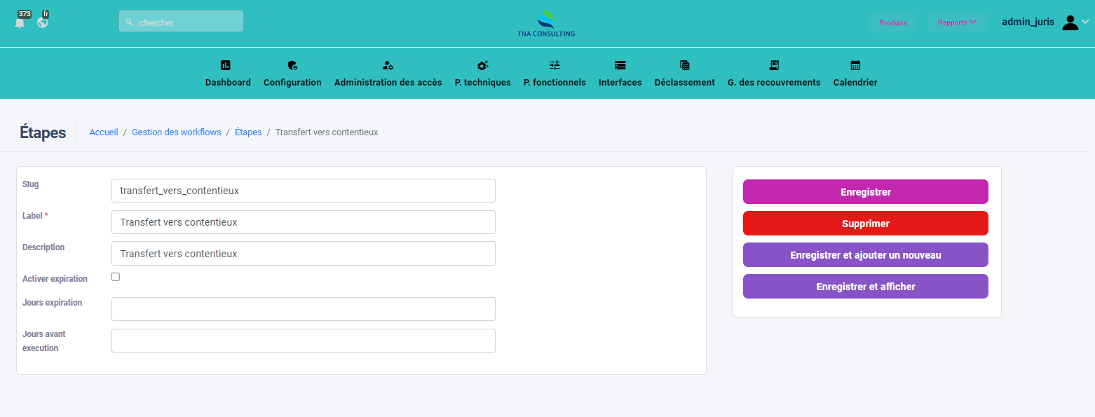This screenshot has height=417, width=1095.
Task: Click Enregistrer et ajouter un nouveau
Action: [865, 255]
